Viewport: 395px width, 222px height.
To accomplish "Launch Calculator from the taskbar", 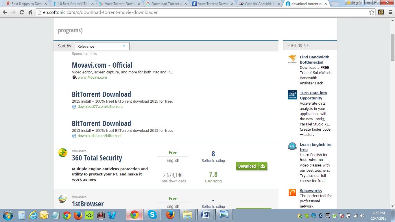I will pyautogui.click(x=22, y=215).
